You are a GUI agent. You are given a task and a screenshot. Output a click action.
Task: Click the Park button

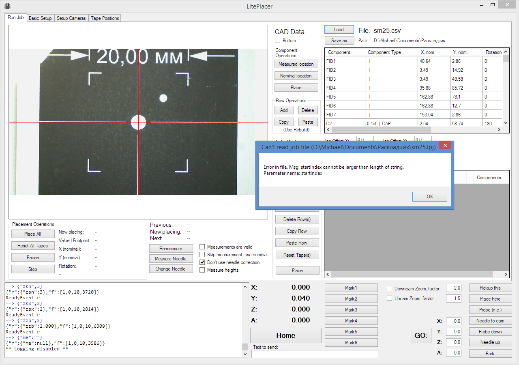[490, 354]
